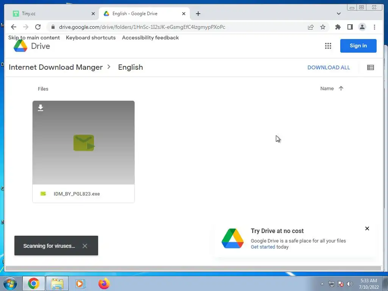388x291 pixels.
Task: Click the volume speaker tray icon
Action: (350, 284)
